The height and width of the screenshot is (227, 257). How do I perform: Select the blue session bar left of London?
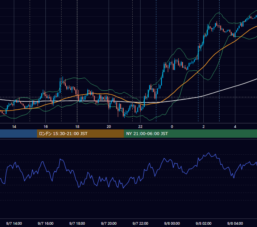19,134
